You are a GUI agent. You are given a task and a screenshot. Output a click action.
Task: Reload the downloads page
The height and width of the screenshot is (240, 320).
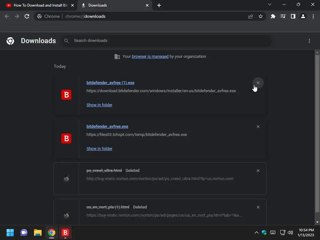pos(27,16)
